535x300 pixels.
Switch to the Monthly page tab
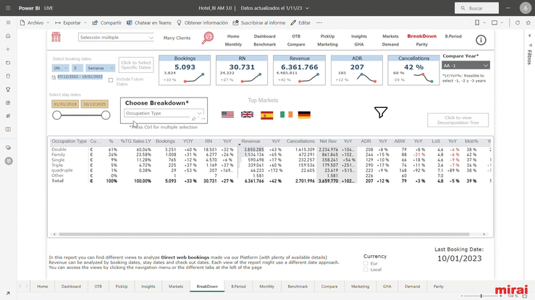click(266, 286)
